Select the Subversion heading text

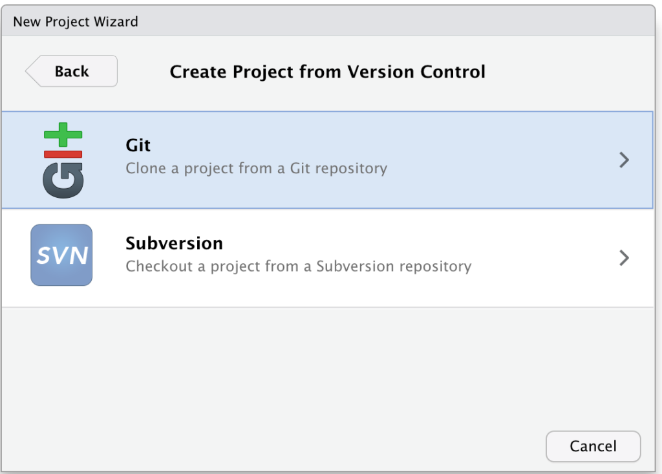[x=175, y=243]
